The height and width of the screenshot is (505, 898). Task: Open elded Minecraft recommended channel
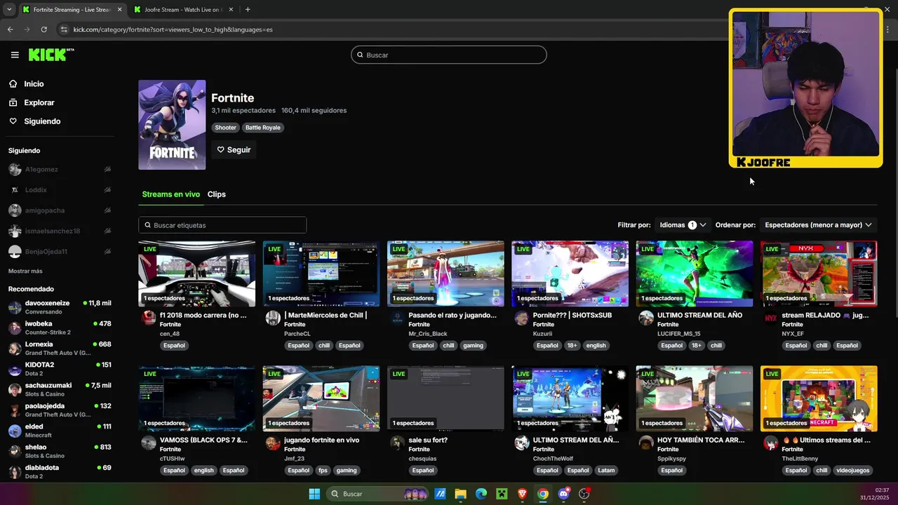click(x=60, y=431)
